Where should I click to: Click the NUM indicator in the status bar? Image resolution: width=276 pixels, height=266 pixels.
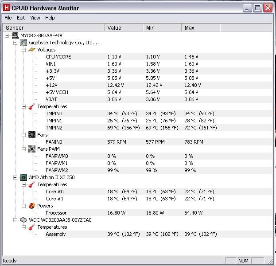pyautogui.click(x=243, y=261)
